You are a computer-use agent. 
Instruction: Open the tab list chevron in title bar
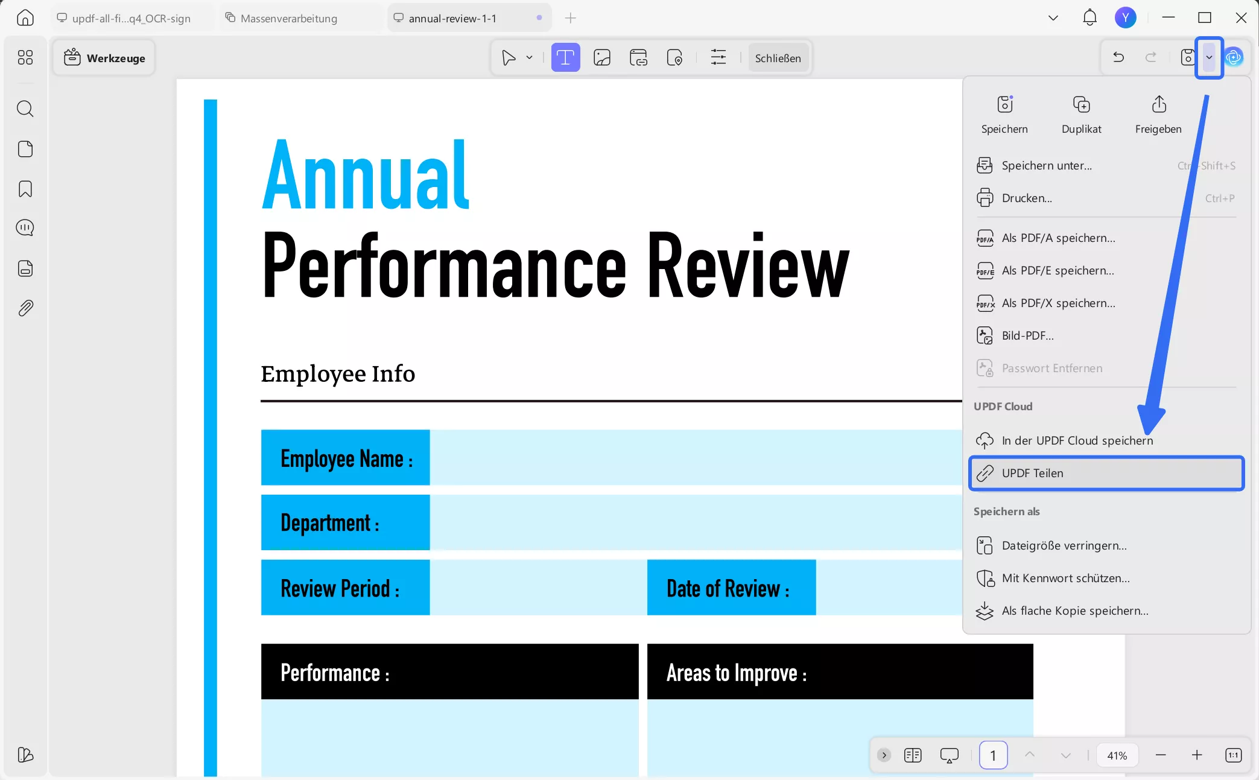[1053, 18]
